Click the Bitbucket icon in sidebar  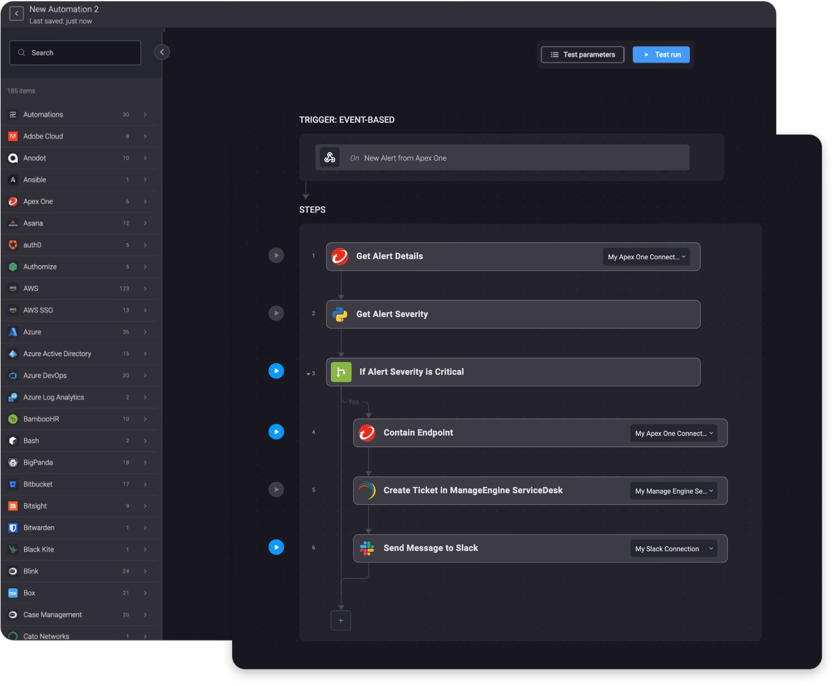[13, 485]
